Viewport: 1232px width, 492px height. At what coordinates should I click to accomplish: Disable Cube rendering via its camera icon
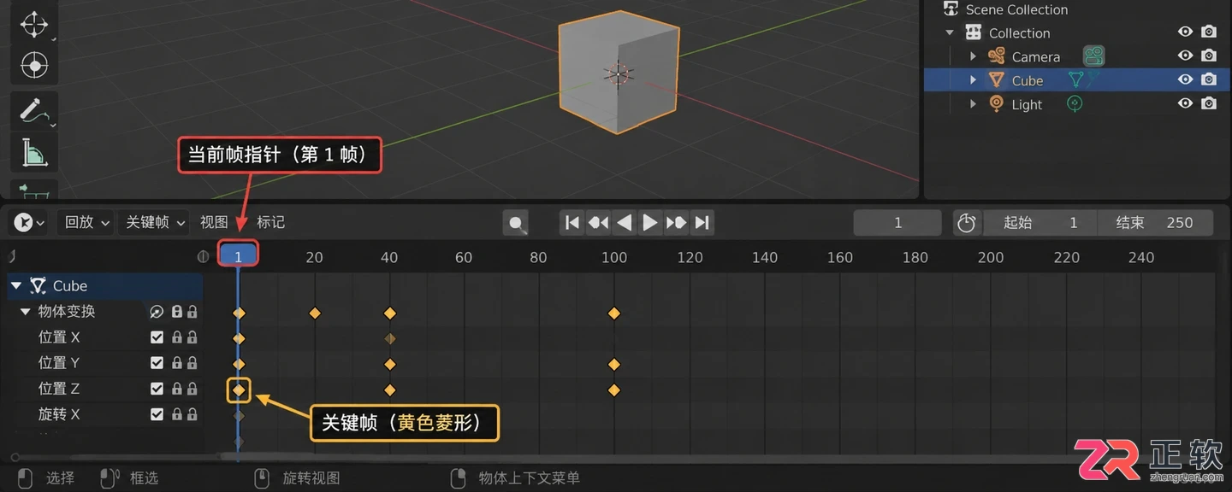click(1209, 79)
